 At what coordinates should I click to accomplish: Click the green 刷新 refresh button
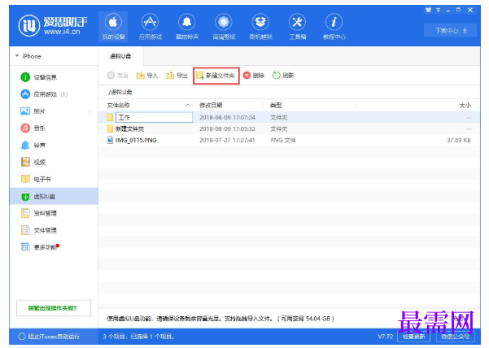(283, 76)
